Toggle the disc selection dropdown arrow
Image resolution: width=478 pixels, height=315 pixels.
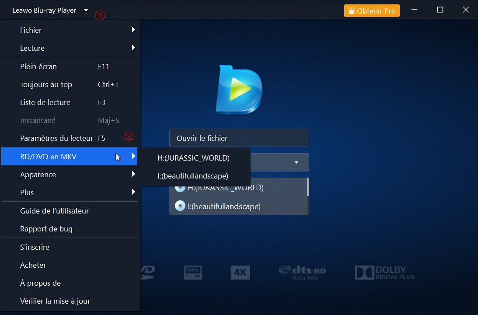[297, 163]
